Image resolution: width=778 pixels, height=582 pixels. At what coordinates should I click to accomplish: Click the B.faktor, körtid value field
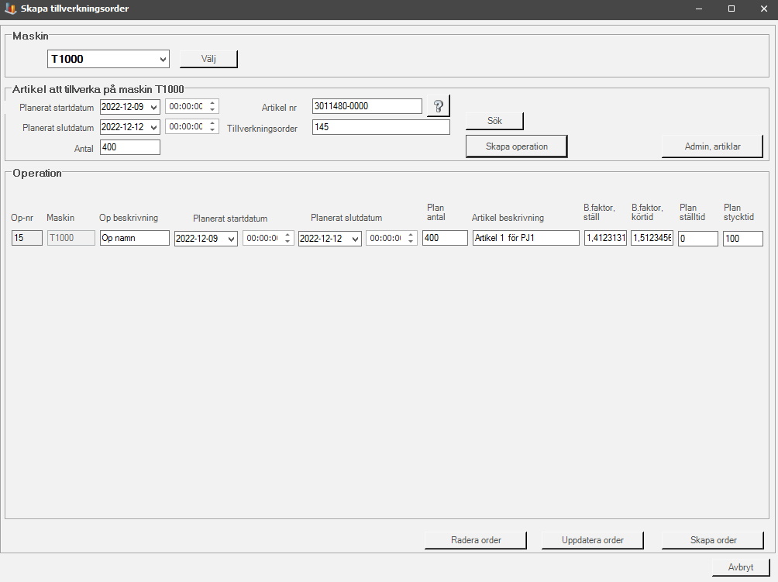[x=652, y=238]
